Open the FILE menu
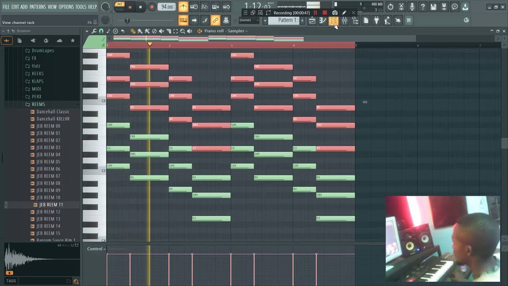This screenshot has height=286, width=508. (x=6, y=7)
